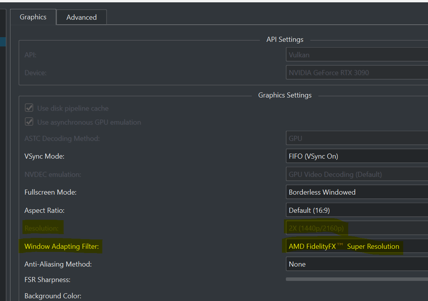The width and height of the screenshot is (428, 301).
Task: Click the VSync Mode label
Action: click(44, 156)
